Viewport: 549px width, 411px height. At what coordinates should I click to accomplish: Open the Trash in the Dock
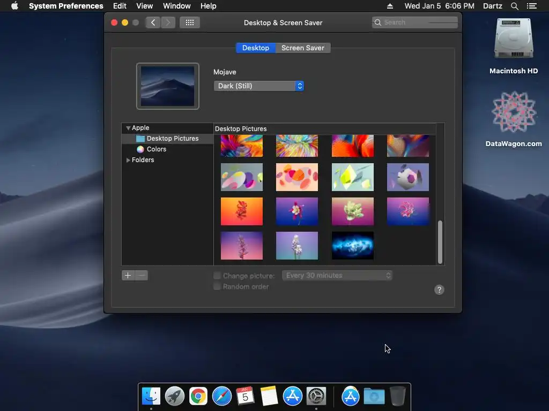[397, 396]
